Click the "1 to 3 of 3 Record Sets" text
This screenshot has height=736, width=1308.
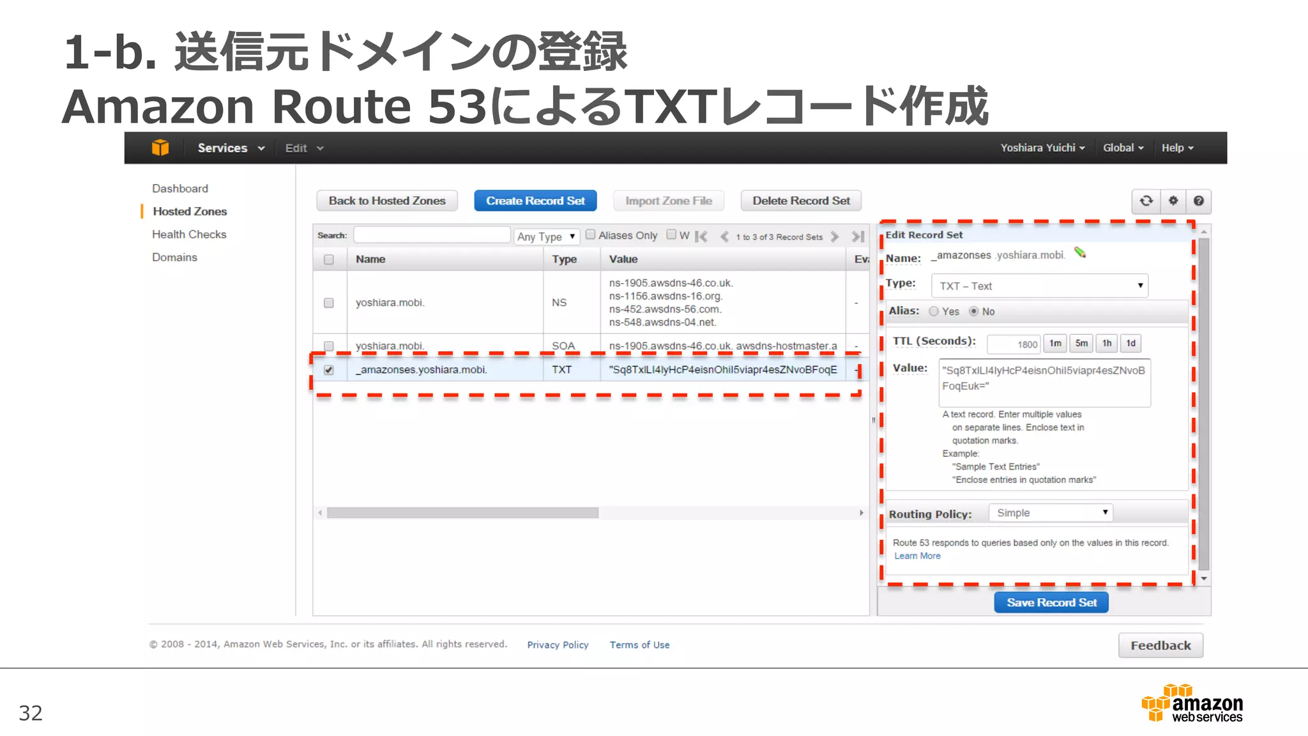779,237
